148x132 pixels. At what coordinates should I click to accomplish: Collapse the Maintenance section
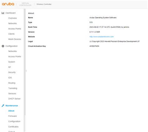[x=12, y=106]
